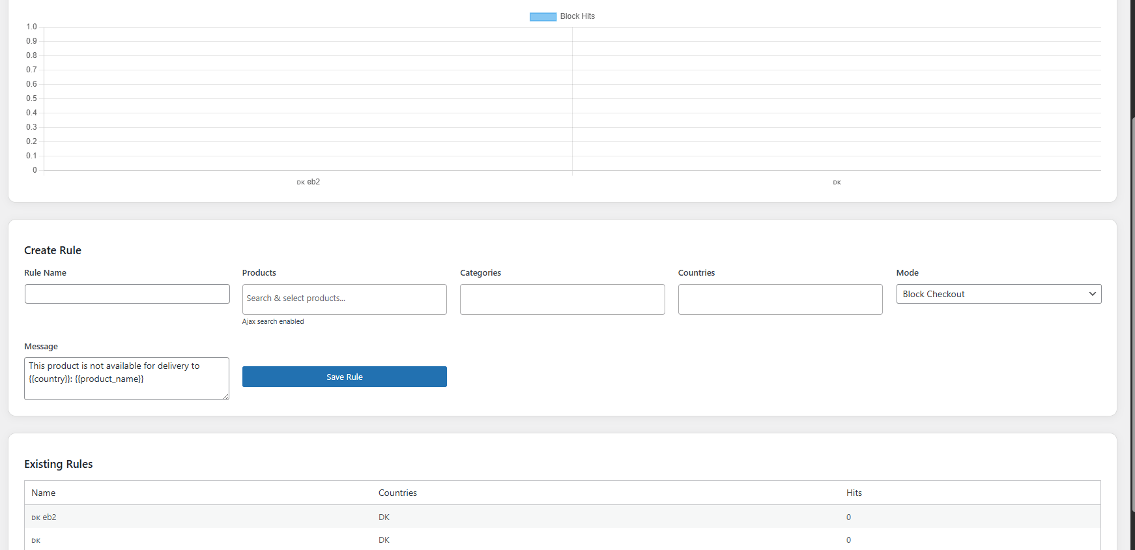
Task: Click the 'DK eb2' chart axis label
Action: (x=308, y=182)
